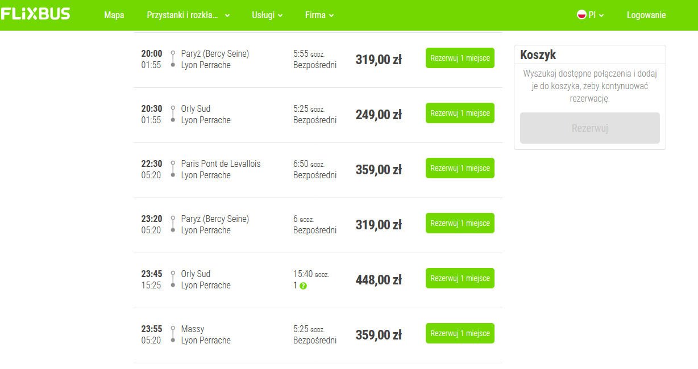Click the FlixBus logo
This screenshot has width=698, height=369.
pos(36,14)
